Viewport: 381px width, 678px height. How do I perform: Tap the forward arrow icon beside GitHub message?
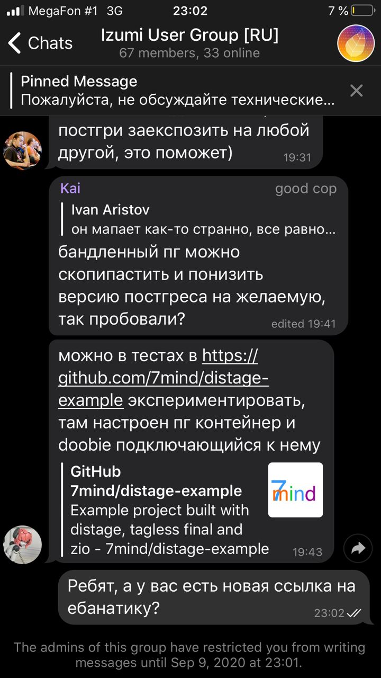(358, 549)
